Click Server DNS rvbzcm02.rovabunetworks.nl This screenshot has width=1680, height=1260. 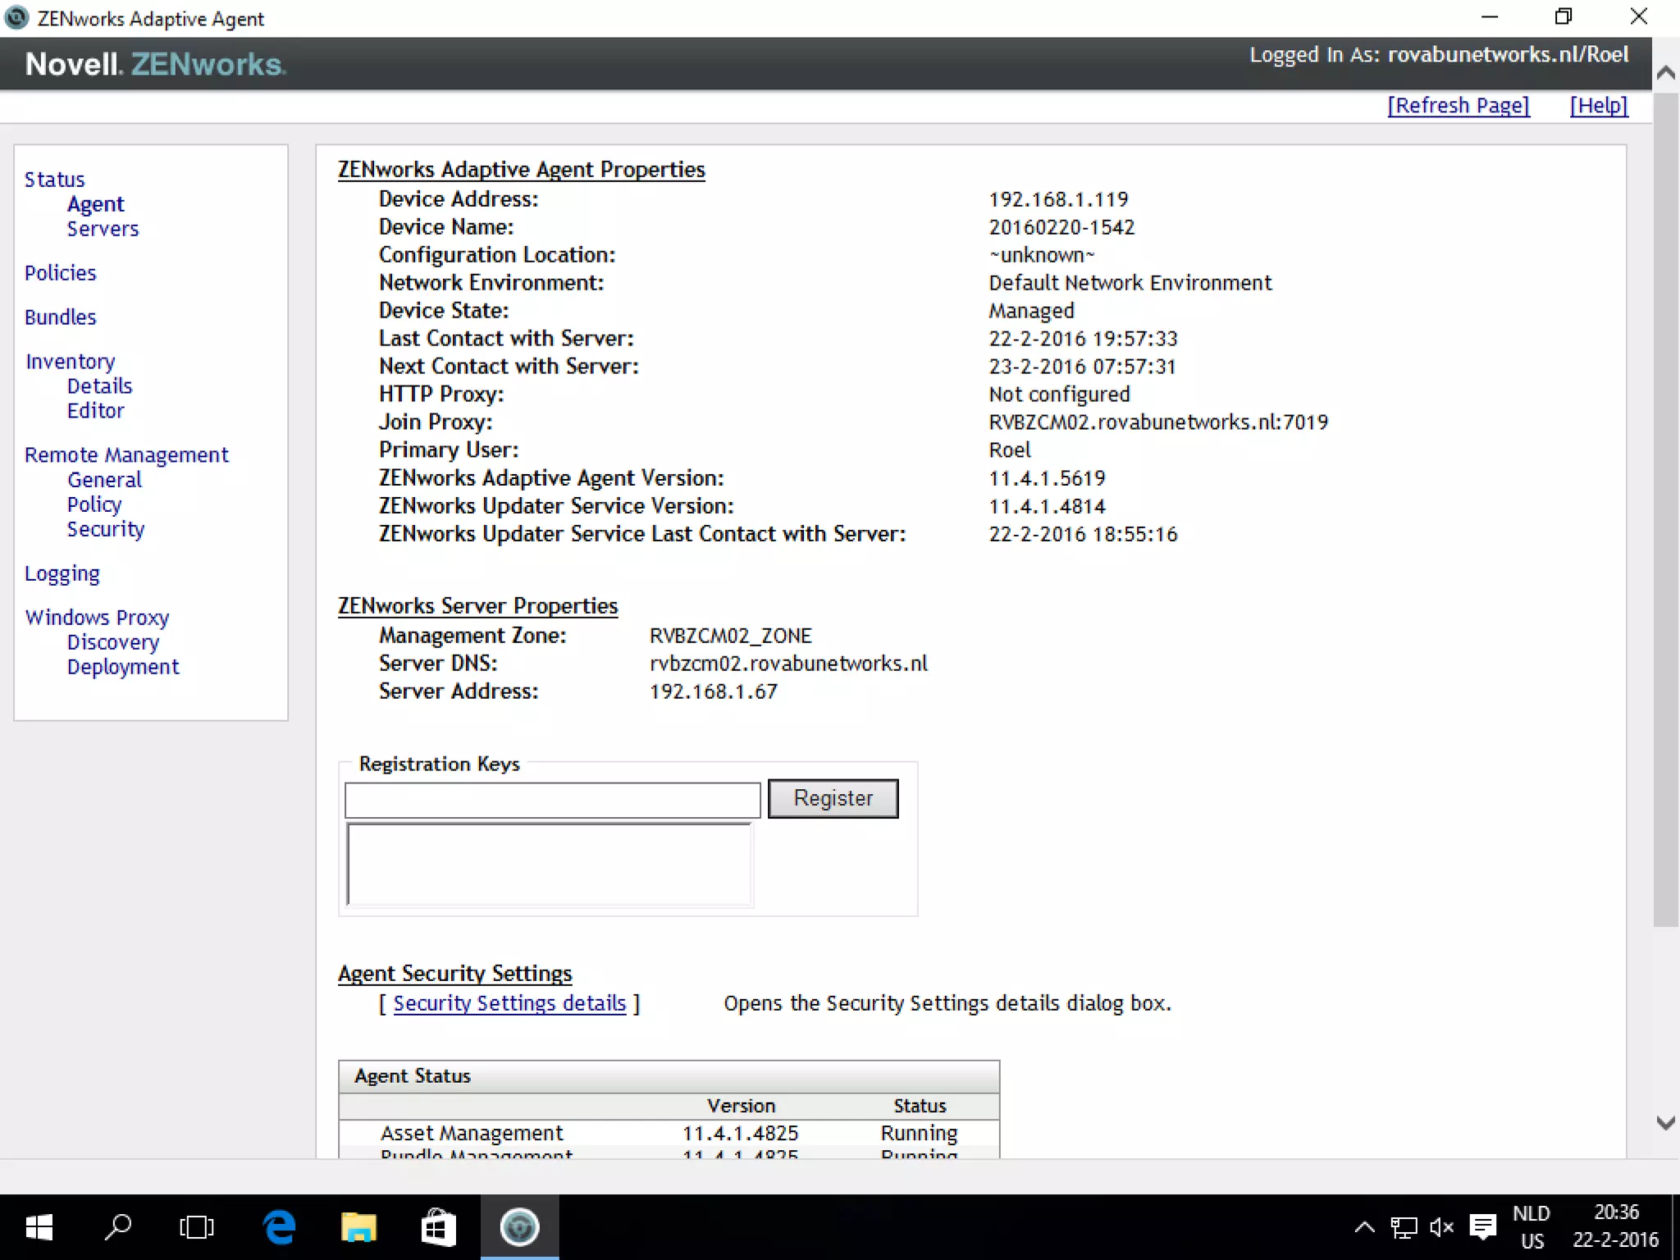pos(788,664)
